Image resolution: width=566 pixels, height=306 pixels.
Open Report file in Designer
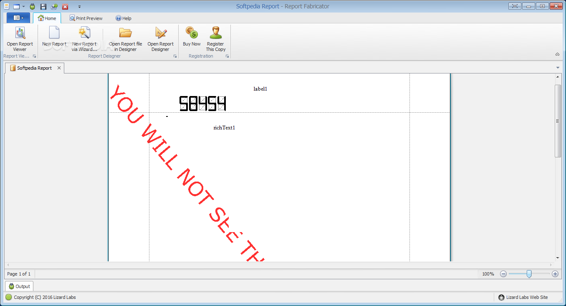(x=126, y=39)
